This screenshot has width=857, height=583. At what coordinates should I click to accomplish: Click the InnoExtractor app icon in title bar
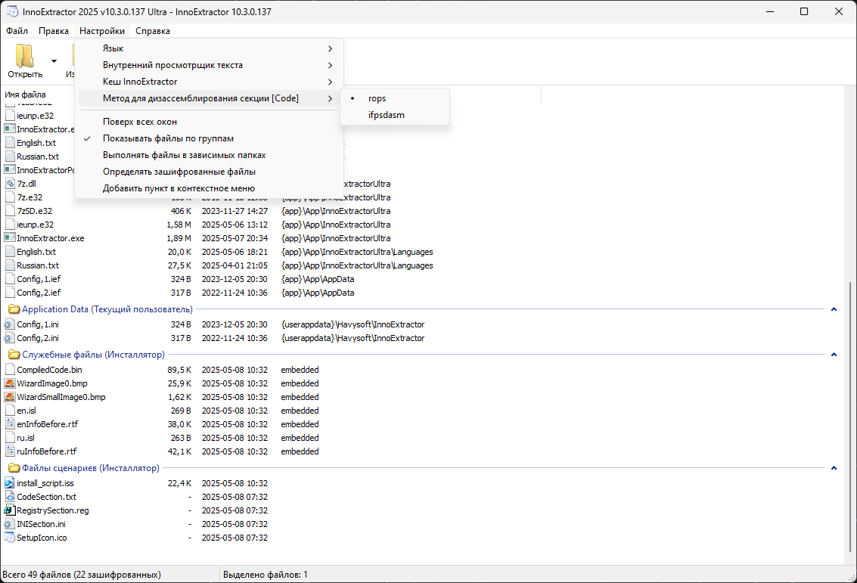[x=12, y=11]
